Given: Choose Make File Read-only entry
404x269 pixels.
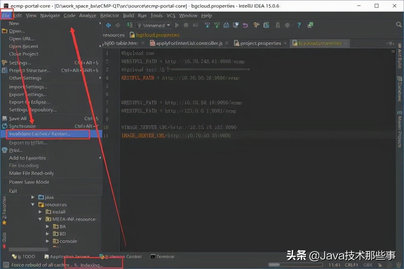Looking at the screenshot, I should (51, 173).
